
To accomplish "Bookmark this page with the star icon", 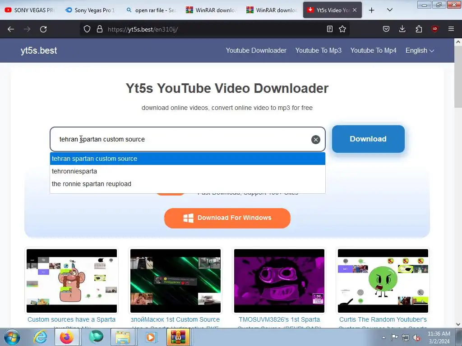I will 342,29.
